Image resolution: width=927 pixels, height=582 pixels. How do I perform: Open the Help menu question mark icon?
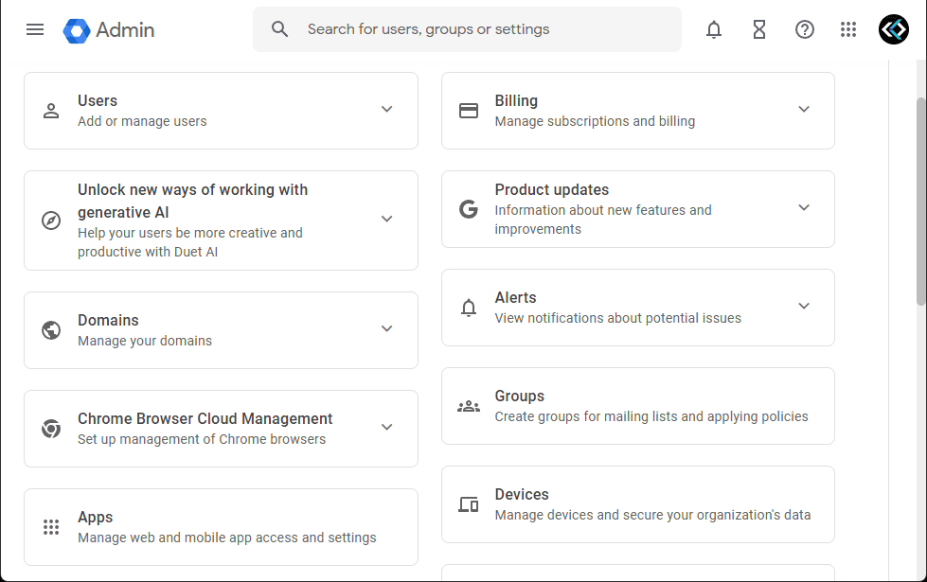coord(804,29)
